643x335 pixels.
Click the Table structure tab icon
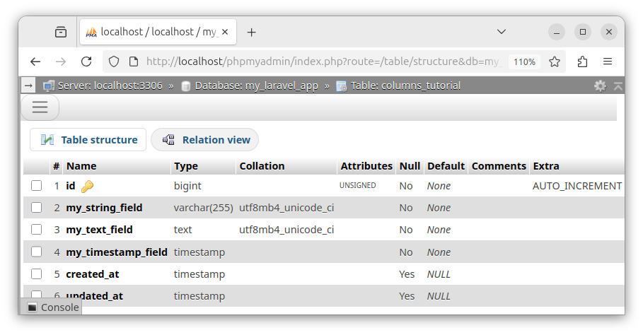pyautogui.click(x=47, y=140)
